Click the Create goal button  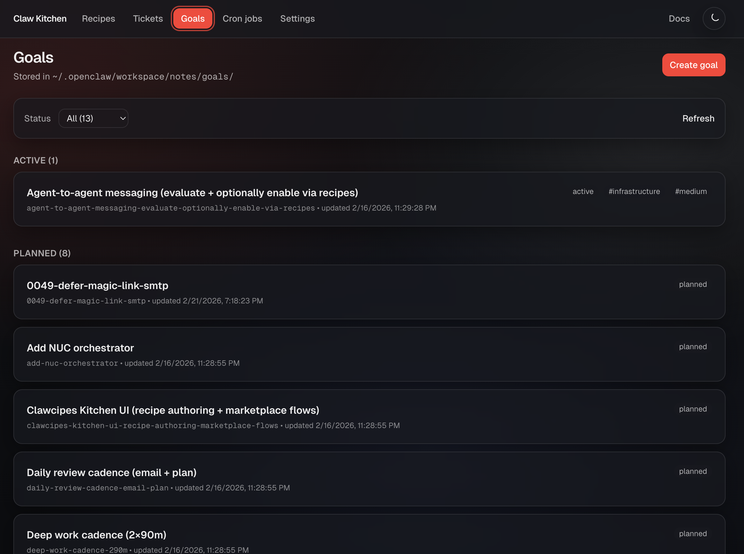click(693, 65)
